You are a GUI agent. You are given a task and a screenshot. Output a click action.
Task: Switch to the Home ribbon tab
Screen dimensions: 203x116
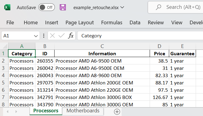coord(31,22)
